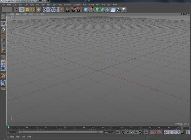This screenshot has height=140, width=191.
Task: Add a Cube primitive object
Action: click(86, 10)
